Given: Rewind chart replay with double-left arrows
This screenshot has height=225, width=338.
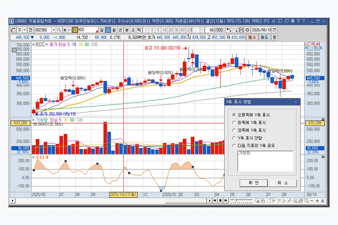Looking at the screenshot, I should [x=215, y=201].
